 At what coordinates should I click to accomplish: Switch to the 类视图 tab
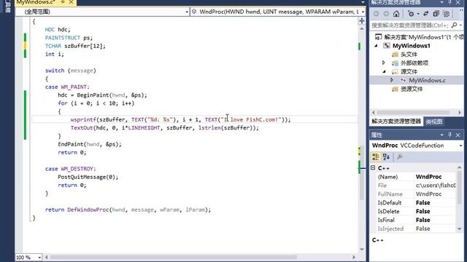pyautogui.click(x=434, y=122)
